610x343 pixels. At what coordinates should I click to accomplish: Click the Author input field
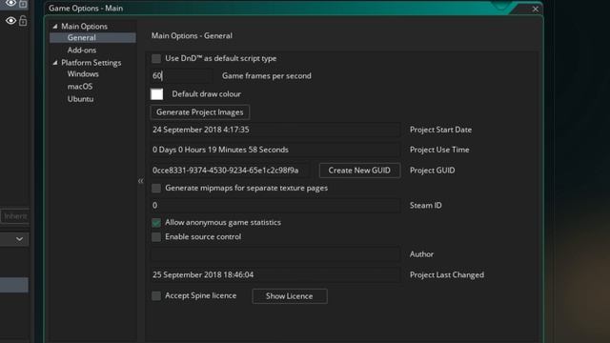[x=274, y=254]
